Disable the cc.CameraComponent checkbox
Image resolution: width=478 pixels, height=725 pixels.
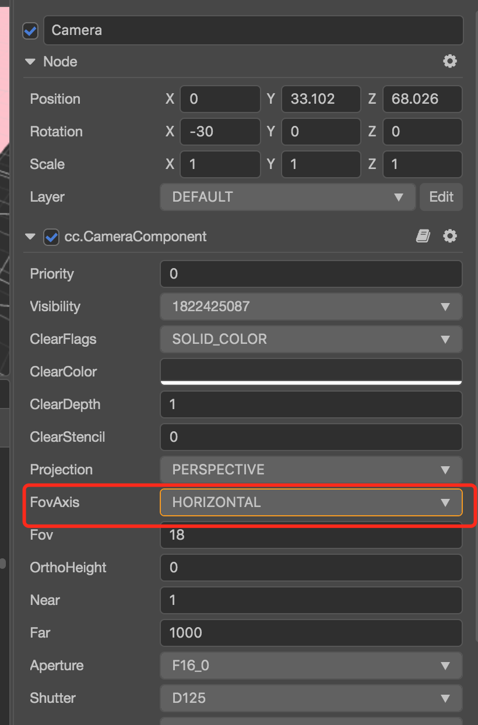click(x=51, y=237)
